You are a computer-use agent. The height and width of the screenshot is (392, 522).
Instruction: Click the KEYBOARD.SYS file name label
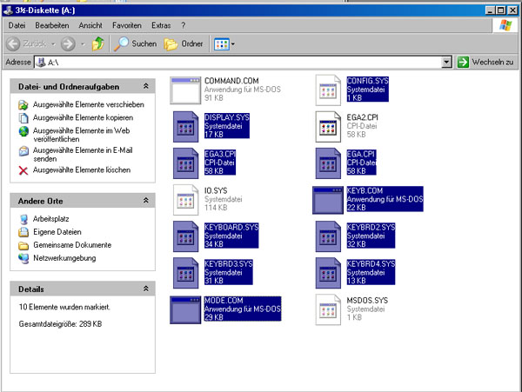231,227
